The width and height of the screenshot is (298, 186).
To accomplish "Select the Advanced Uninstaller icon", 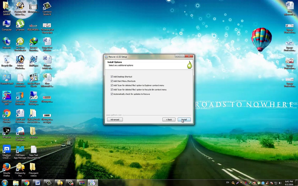I will point(20,98).
